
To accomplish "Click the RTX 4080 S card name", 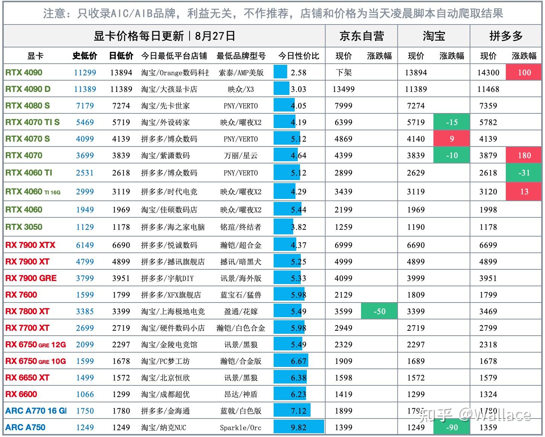I will point(28,106).
